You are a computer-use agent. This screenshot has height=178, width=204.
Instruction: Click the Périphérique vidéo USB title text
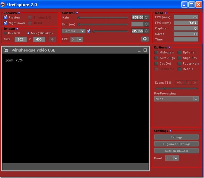click(x=33, y=50)
